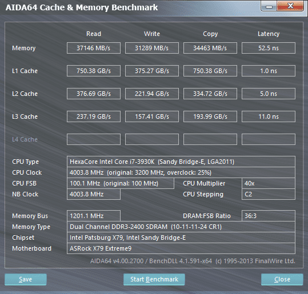308x294 pixels.
Task: Select CPU Type value HexaCore Intel Core i7-3930K
Action: coord(181,162)
